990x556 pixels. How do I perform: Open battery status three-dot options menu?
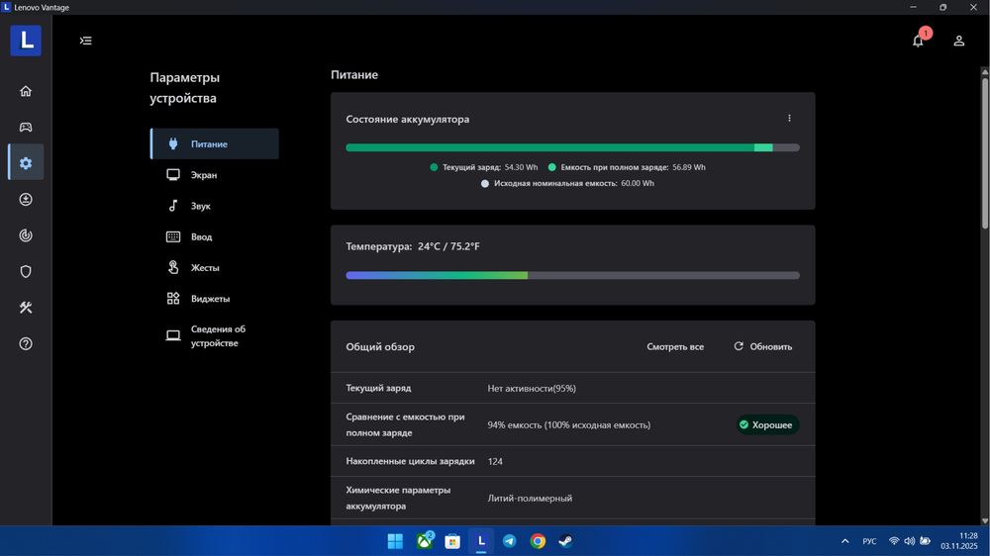tap(789, 118)
